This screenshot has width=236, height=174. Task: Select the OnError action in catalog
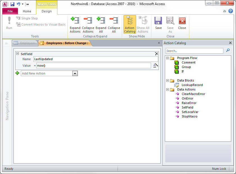click(x=187, y=98)
